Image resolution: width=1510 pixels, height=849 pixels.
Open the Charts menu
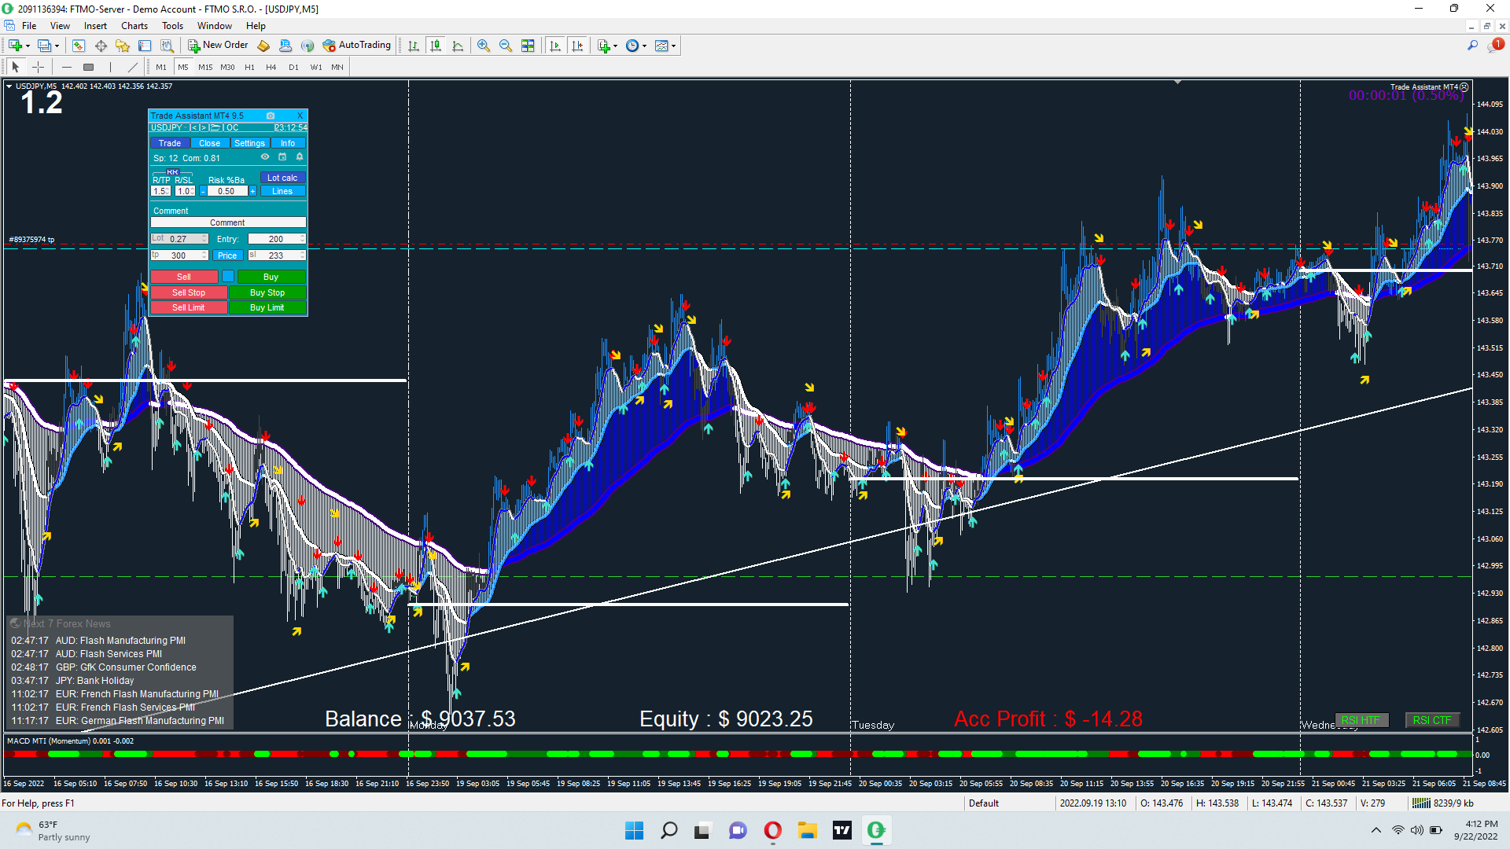point(134,26)
